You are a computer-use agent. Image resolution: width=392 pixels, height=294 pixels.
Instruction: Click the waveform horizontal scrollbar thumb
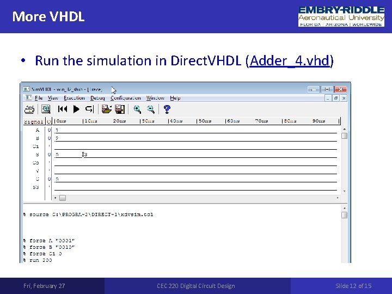tap(63, 198)
